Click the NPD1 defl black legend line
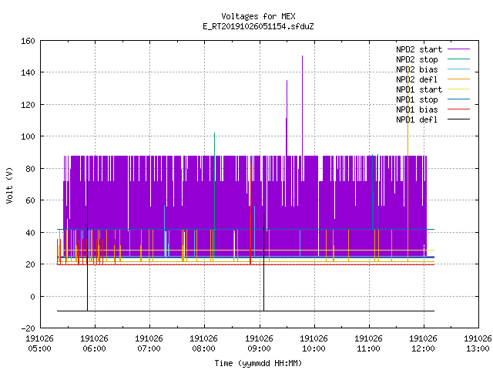The width and height of the screenshot is (493, 370). click(x=458, y=119)
